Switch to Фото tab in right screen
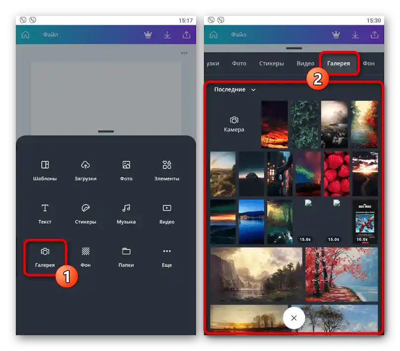The height and width of the screenshot is (351, 400). click(239, 63)
